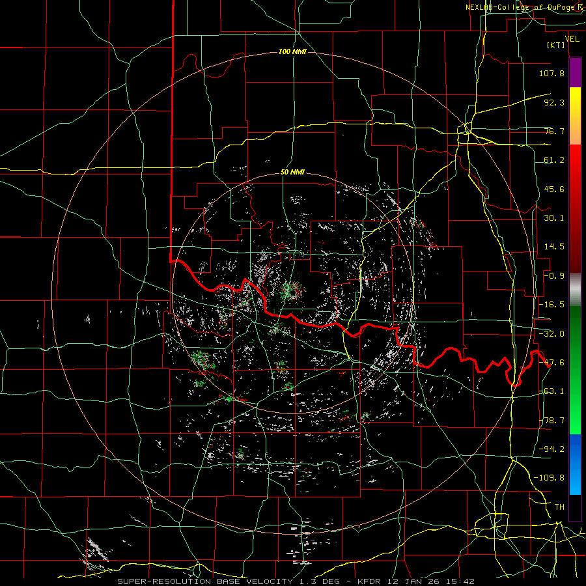Click the blue segment of velocity color bar
Viewport: 586px width, 586px height.
pyautogui.click(x=575, y=464)
